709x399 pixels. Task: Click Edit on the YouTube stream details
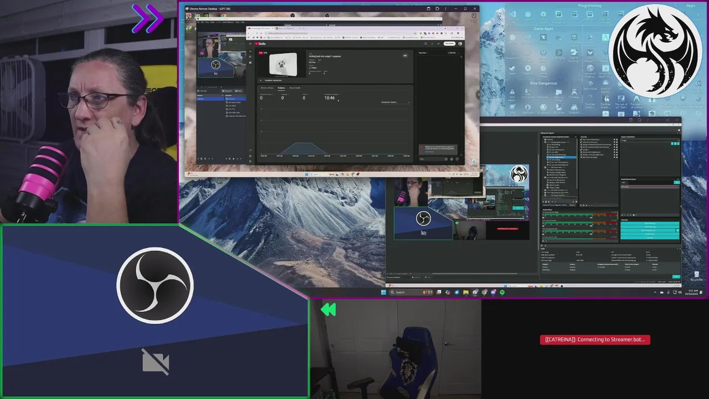405,55
